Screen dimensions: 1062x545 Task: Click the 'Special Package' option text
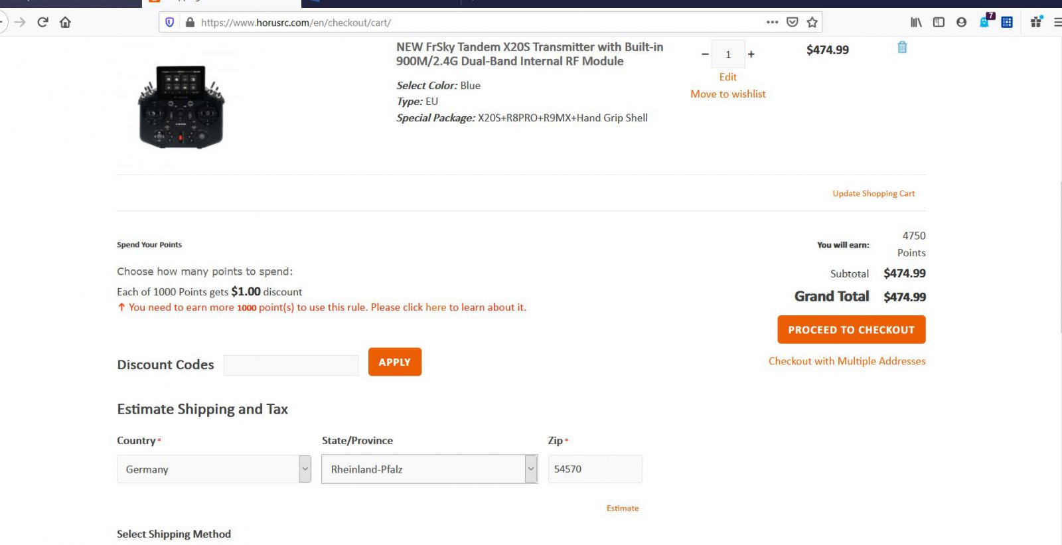point(522,118)
